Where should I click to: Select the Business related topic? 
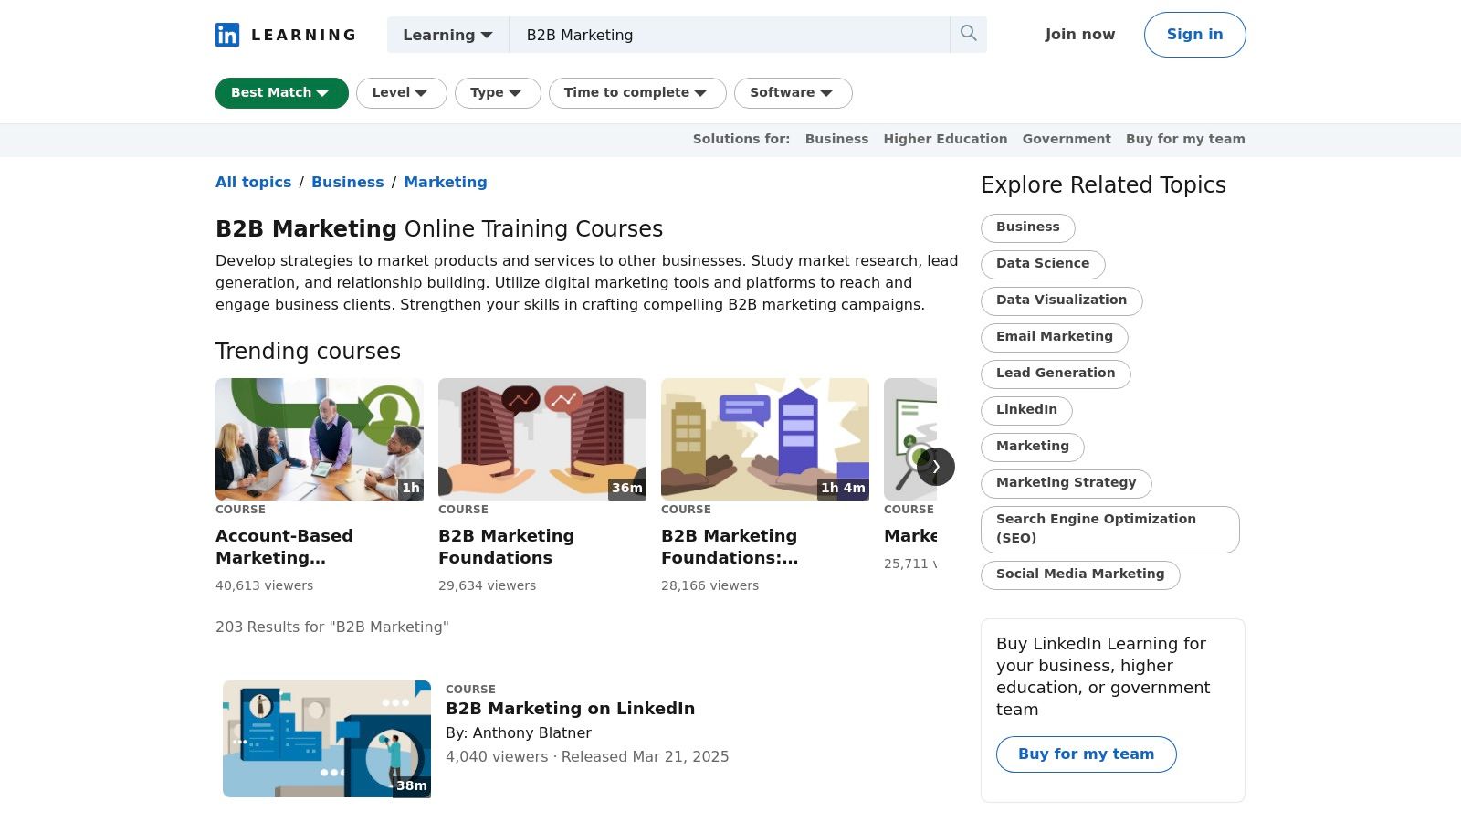[1028, 227]
